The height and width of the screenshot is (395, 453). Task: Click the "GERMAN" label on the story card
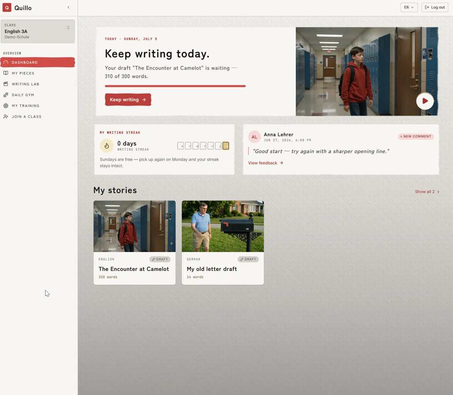point(193,259)
